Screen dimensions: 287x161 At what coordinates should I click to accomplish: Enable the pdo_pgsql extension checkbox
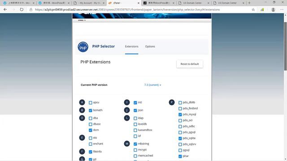click(x=180, y=132)
